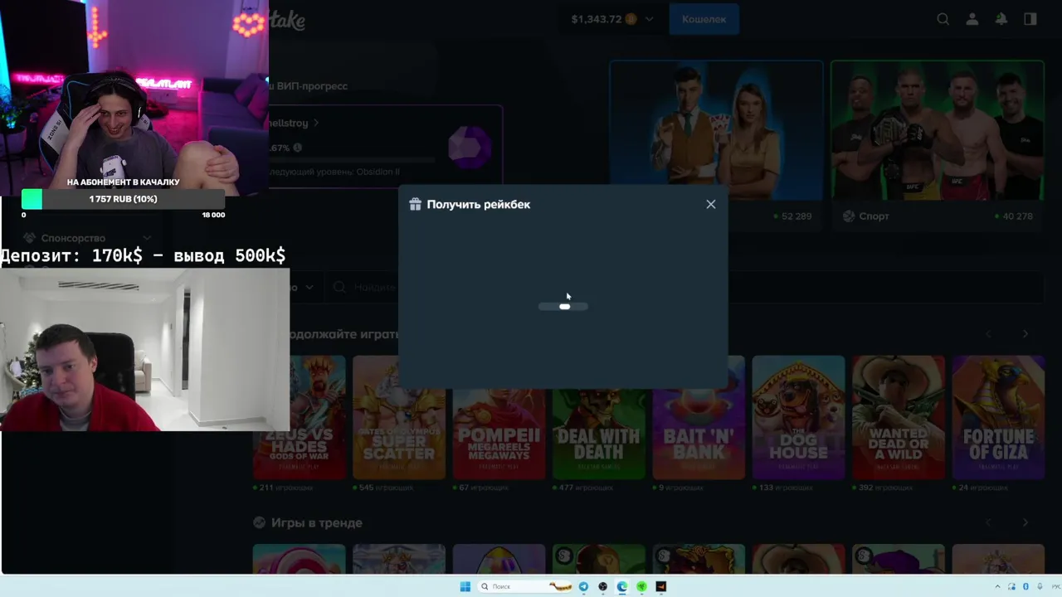This screenshot has height=597, width=1062.
Task: Open the user profile icon
Action: coord(972,19)
